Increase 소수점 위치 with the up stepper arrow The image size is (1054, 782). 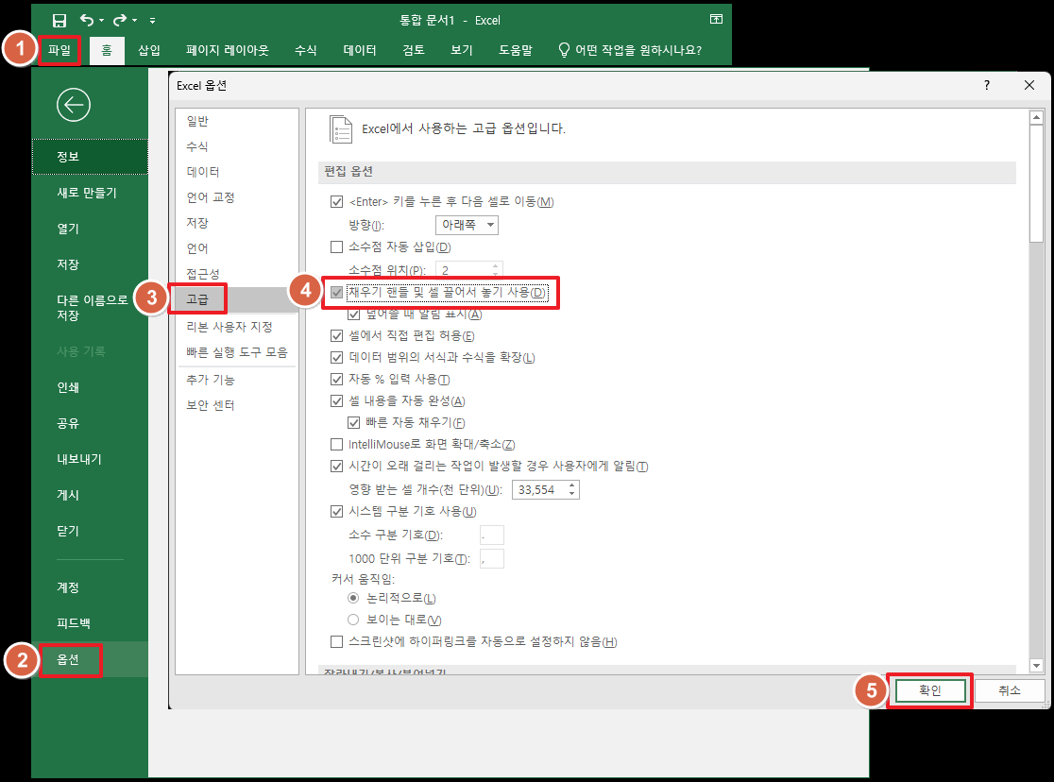click(x=497, y=265)
